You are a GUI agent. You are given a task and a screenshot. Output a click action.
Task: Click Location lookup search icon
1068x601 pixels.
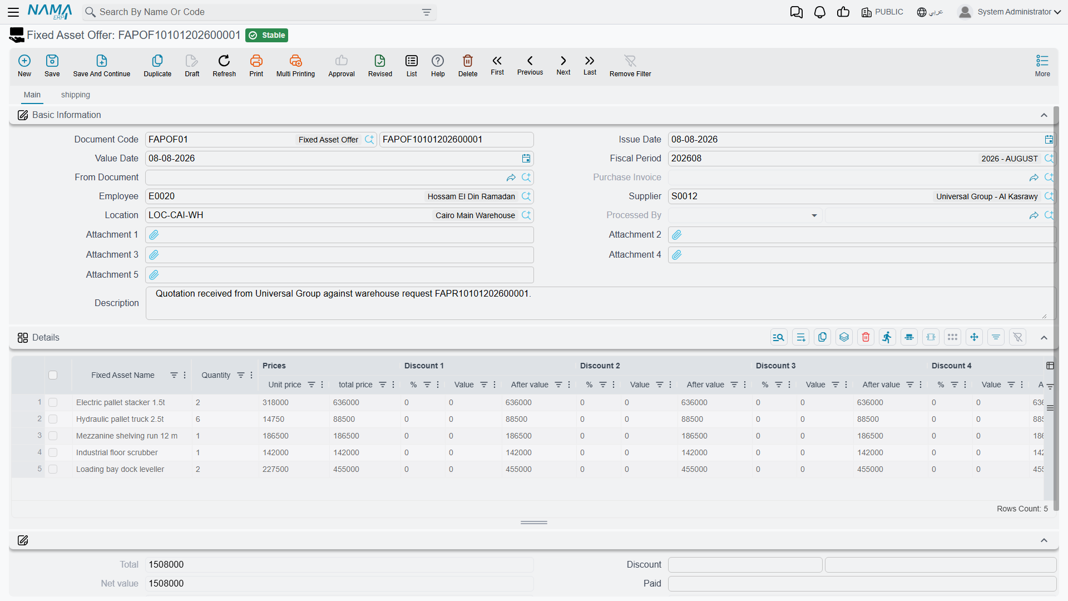point(526,215)
